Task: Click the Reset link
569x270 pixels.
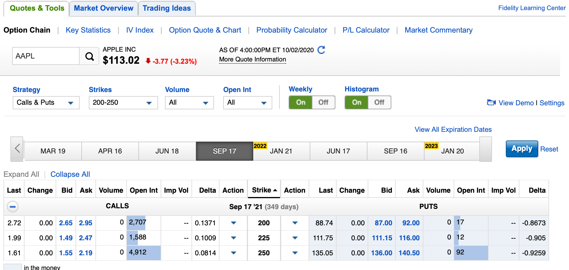Action: [x=549, y=149]
